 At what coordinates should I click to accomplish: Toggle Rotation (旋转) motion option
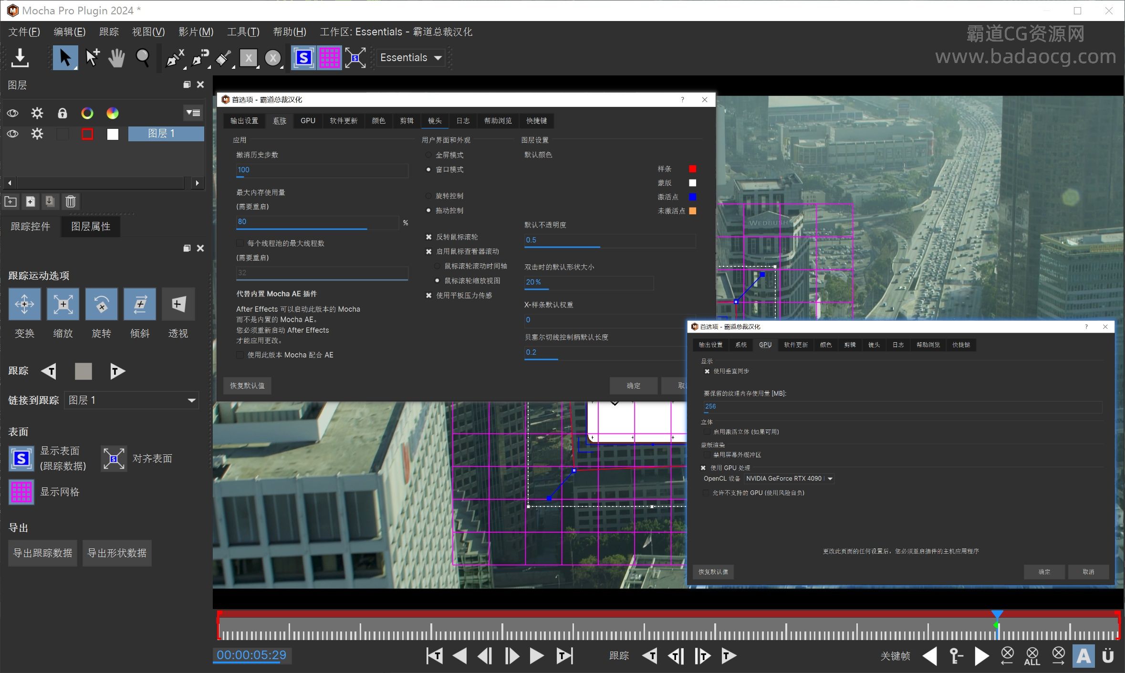click(102, 304)
